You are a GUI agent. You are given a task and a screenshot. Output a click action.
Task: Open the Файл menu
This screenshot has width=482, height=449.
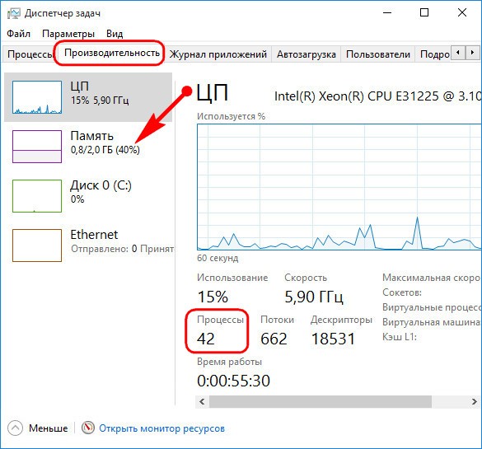18,33
